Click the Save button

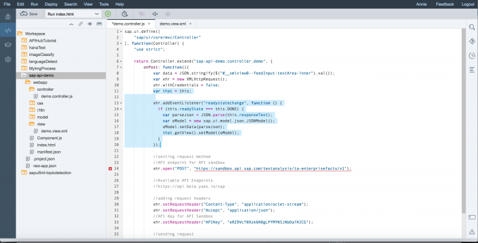[29, 14]
